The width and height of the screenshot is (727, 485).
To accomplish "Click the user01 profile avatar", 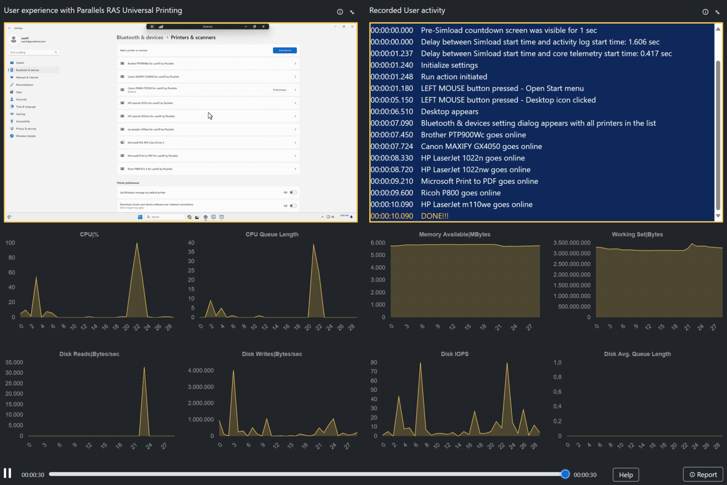I will coord(14,40).
